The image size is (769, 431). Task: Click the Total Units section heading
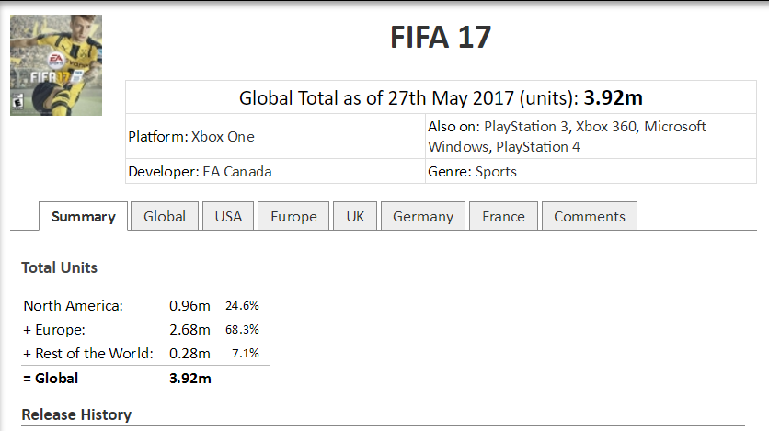click(x=59, y=267)
